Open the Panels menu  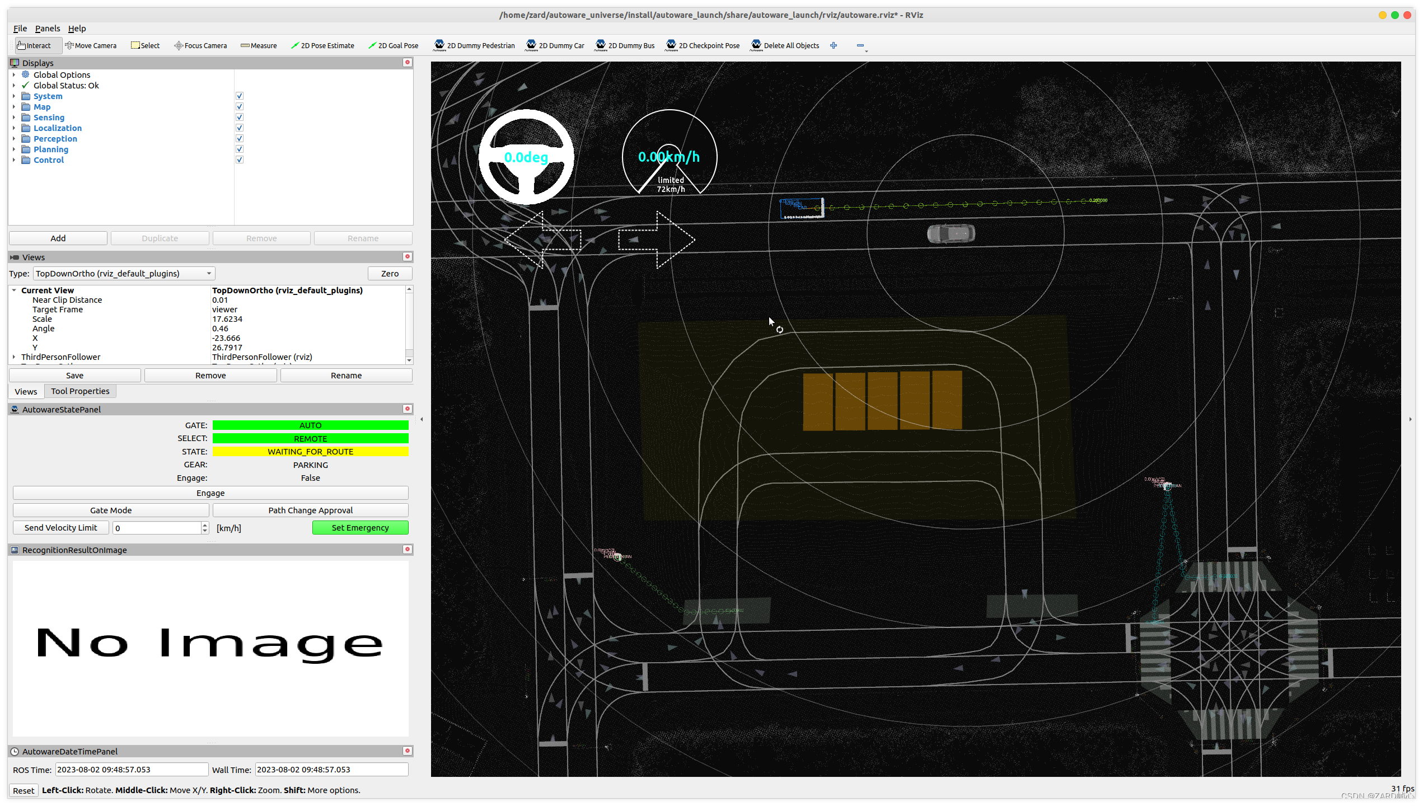47,29
